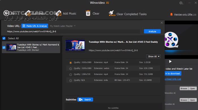Click the 'Bit Rate: 129.473' text
This screenshot has width=198, height=110.
122,80
